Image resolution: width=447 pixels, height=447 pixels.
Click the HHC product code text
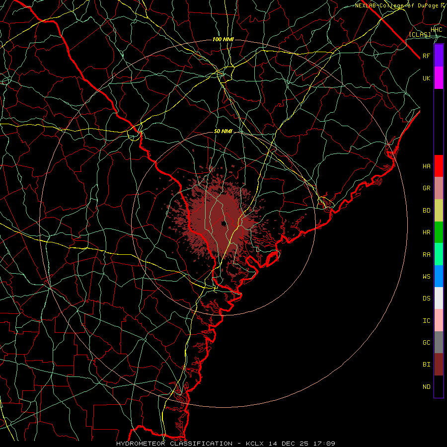point(436,30)
